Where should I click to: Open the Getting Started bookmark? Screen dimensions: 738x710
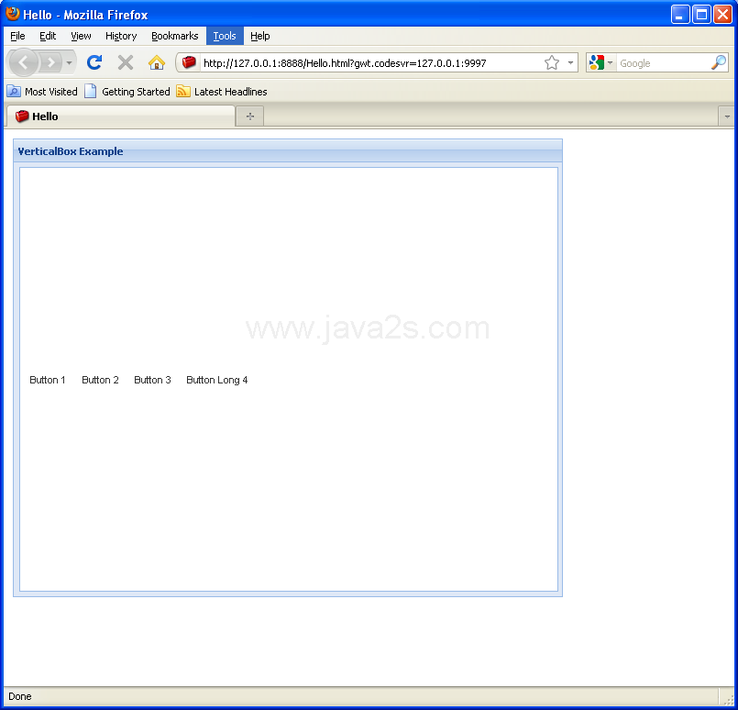127,92
